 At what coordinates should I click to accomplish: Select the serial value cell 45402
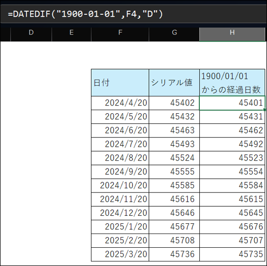pos(174,103)
